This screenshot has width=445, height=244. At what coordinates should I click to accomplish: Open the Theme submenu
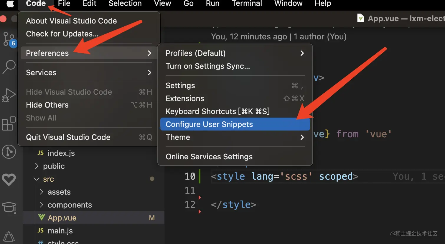coord(235,137)
